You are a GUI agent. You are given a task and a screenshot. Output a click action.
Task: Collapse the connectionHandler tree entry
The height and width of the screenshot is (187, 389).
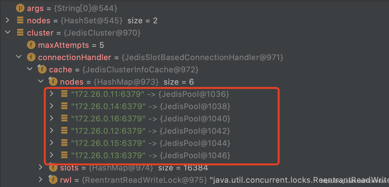pos(18,57)
